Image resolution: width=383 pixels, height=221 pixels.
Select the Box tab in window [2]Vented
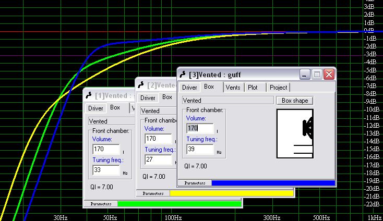click(167, 97)
